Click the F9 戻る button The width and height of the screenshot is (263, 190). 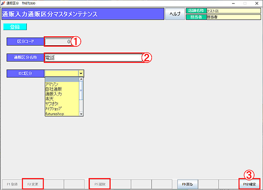click(188, 184)
